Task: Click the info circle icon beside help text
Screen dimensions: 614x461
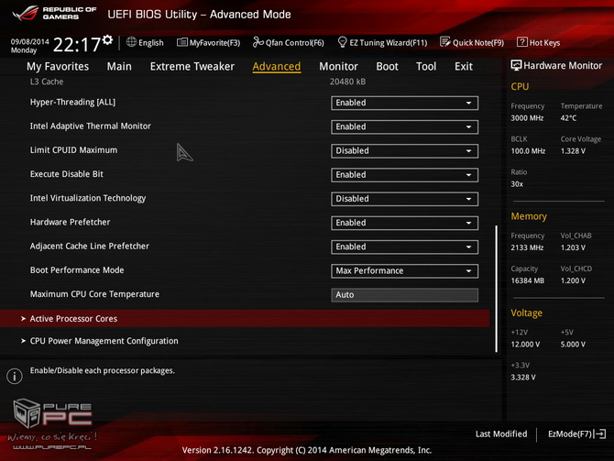Action: click(x=15, y=376)
